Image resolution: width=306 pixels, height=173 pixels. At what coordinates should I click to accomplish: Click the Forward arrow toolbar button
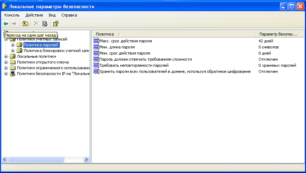click(x=14, y=24)
